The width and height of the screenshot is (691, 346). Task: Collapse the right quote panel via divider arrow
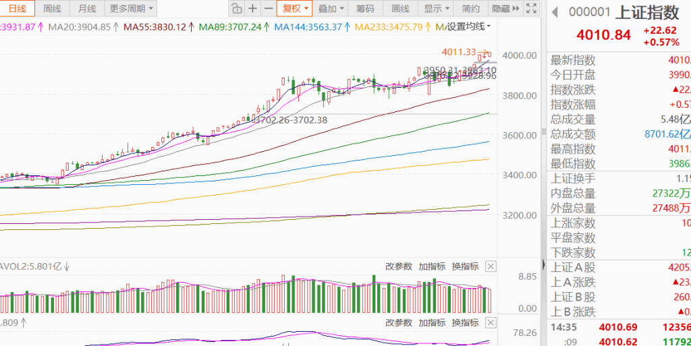(x=544, y=264)
